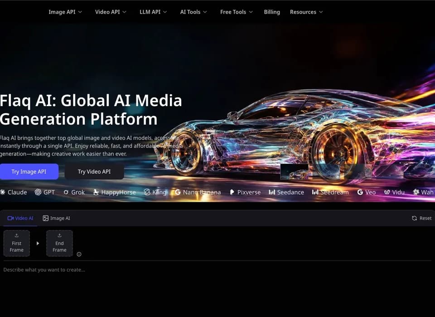Open the Image API dropdown menu
The image size is (435, 317).
pyautogui.click(x=65, y=12)
